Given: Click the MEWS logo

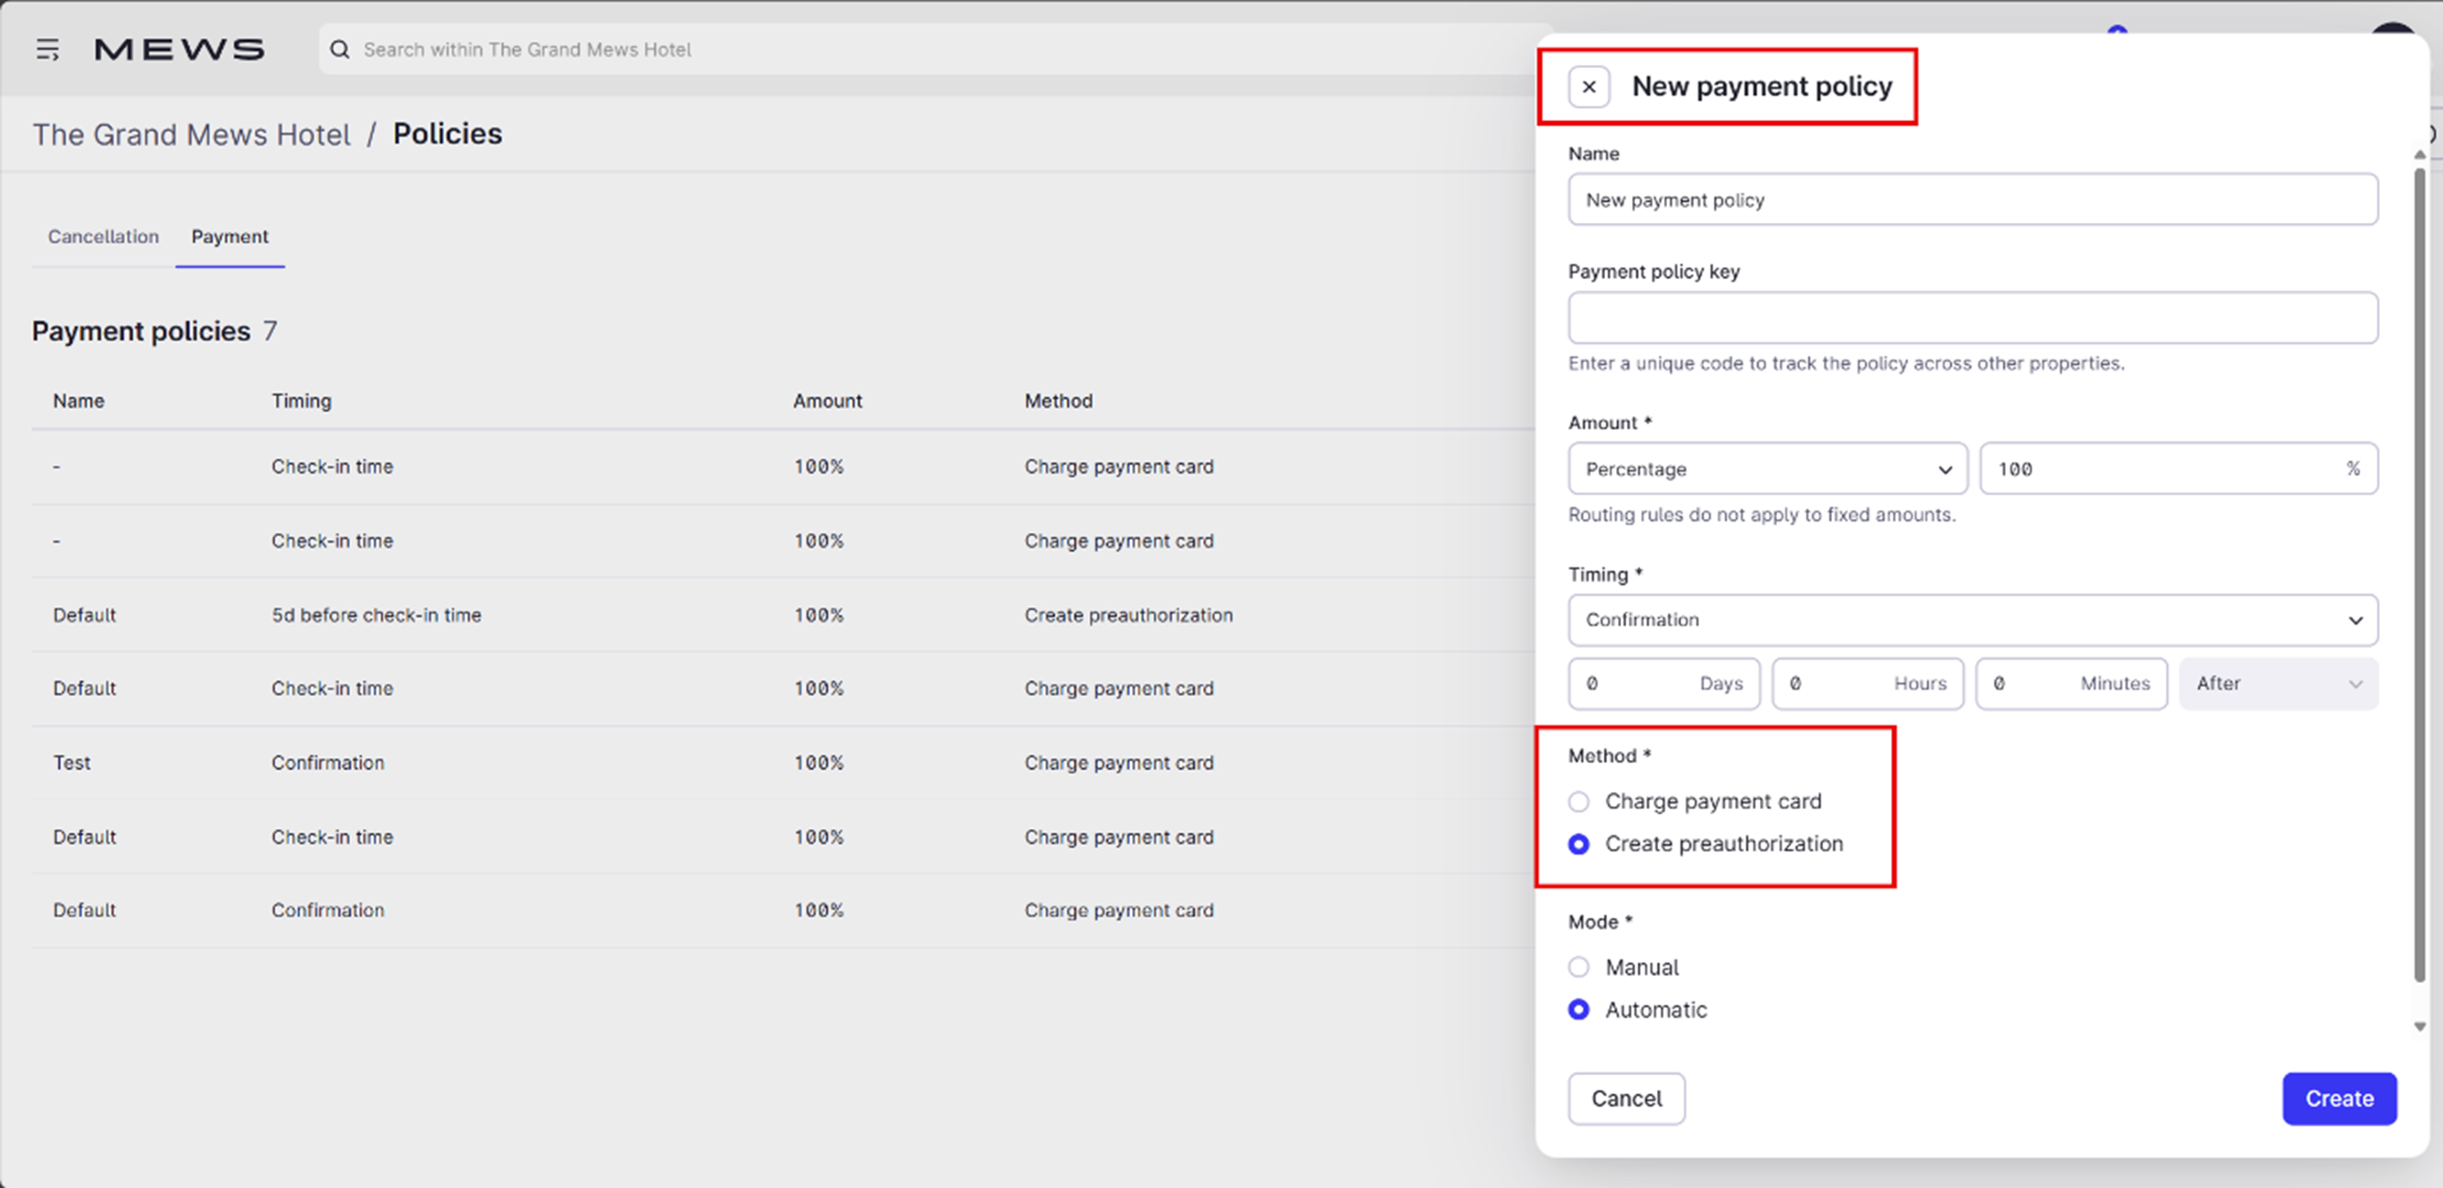Looking at the screenshot, I should [x=180, y=49].
